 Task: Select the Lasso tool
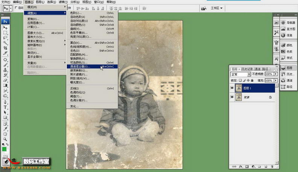click(5, 38)
